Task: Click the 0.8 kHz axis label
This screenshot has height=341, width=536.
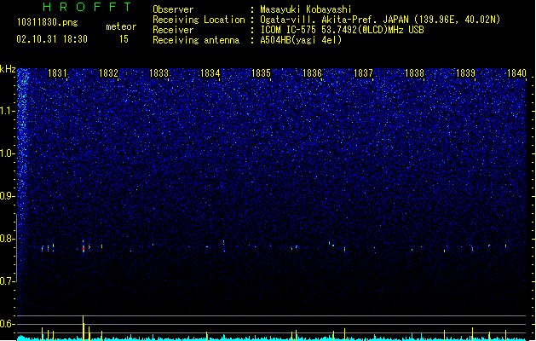Action: [8, 239]
